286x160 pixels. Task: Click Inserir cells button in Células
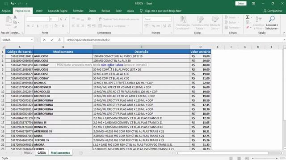tap(231, 17)
